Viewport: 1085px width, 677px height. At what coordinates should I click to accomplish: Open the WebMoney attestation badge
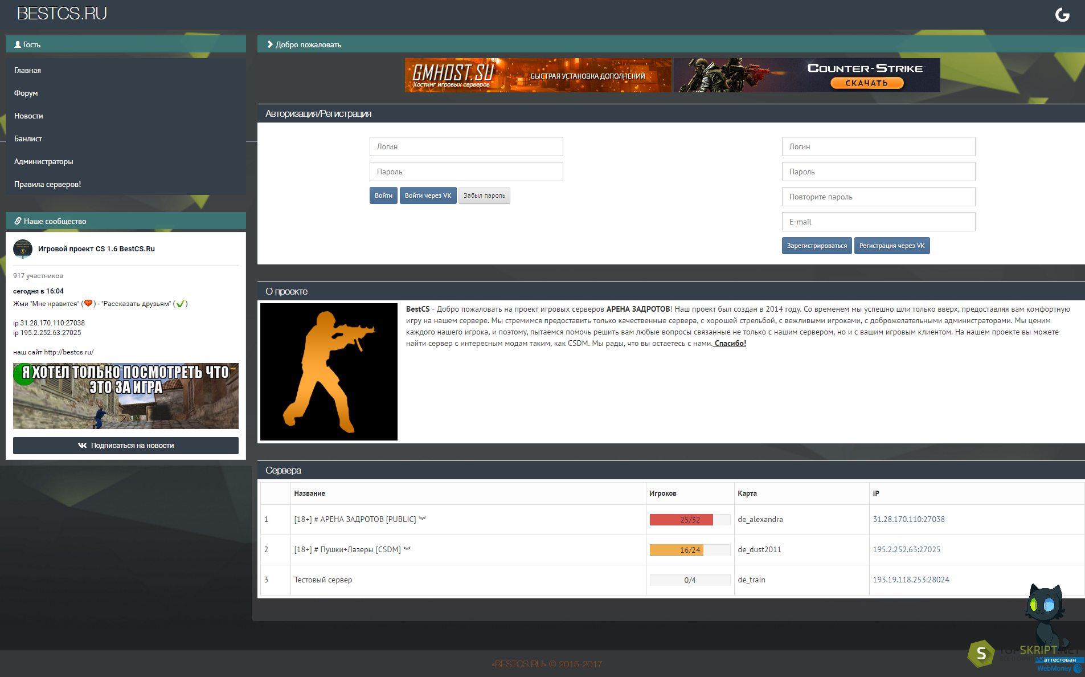pyautogui.click(x=1060, y=664)
